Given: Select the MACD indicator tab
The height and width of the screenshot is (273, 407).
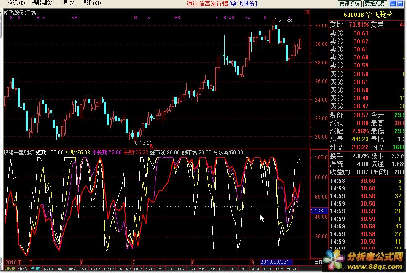Looking at the screenshot, I should [x=49, y=269].
